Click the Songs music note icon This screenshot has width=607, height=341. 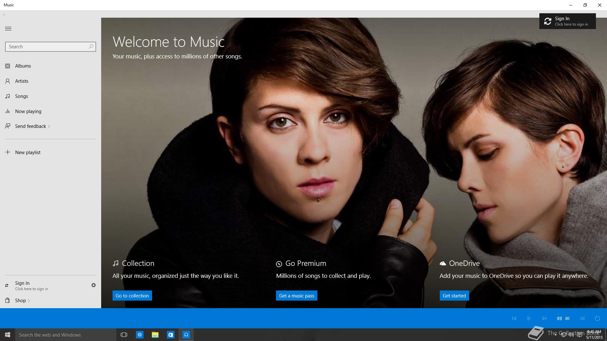click(8, 96)
